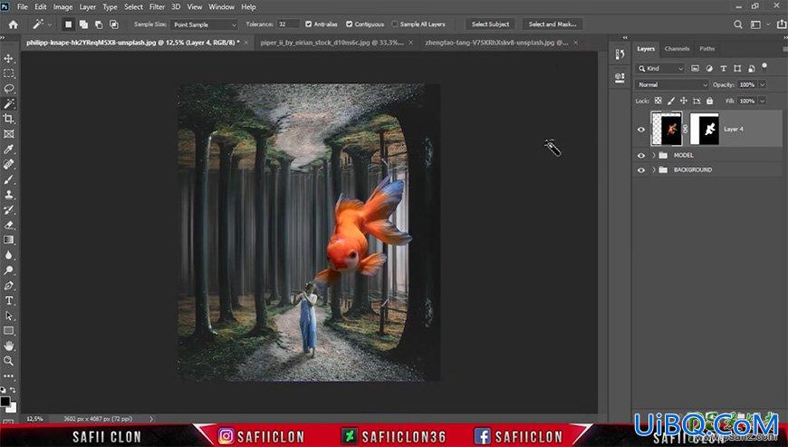Toggle the Contiguous checkbox

tap(350, 24)
